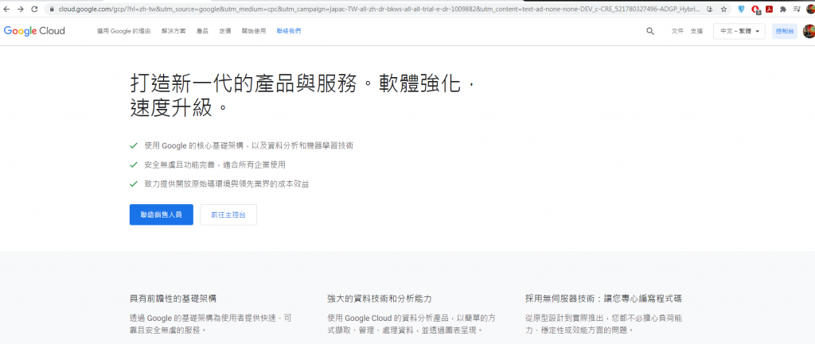Open the 解決方案 menu
Screen dimensions: 815x344
(x=174, y=31)
